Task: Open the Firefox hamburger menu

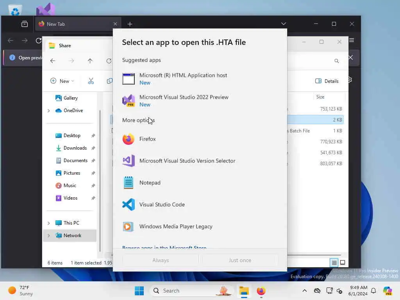Action: [x=352, y=40]
